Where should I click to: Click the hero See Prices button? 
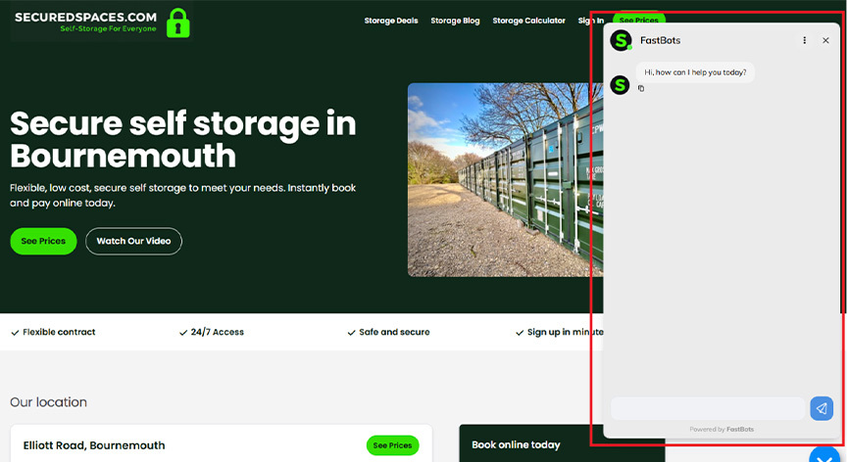[x=43, y=241]
